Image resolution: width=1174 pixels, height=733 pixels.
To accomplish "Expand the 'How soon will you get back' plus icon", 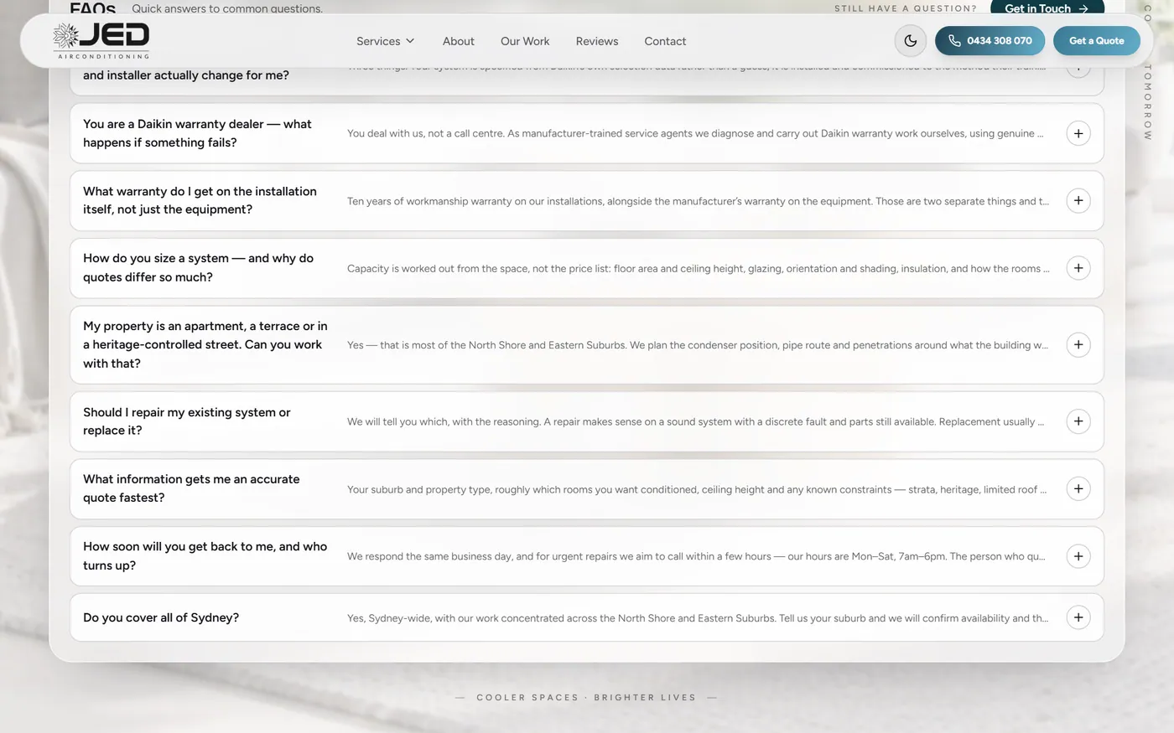I will coord(1078,556).
